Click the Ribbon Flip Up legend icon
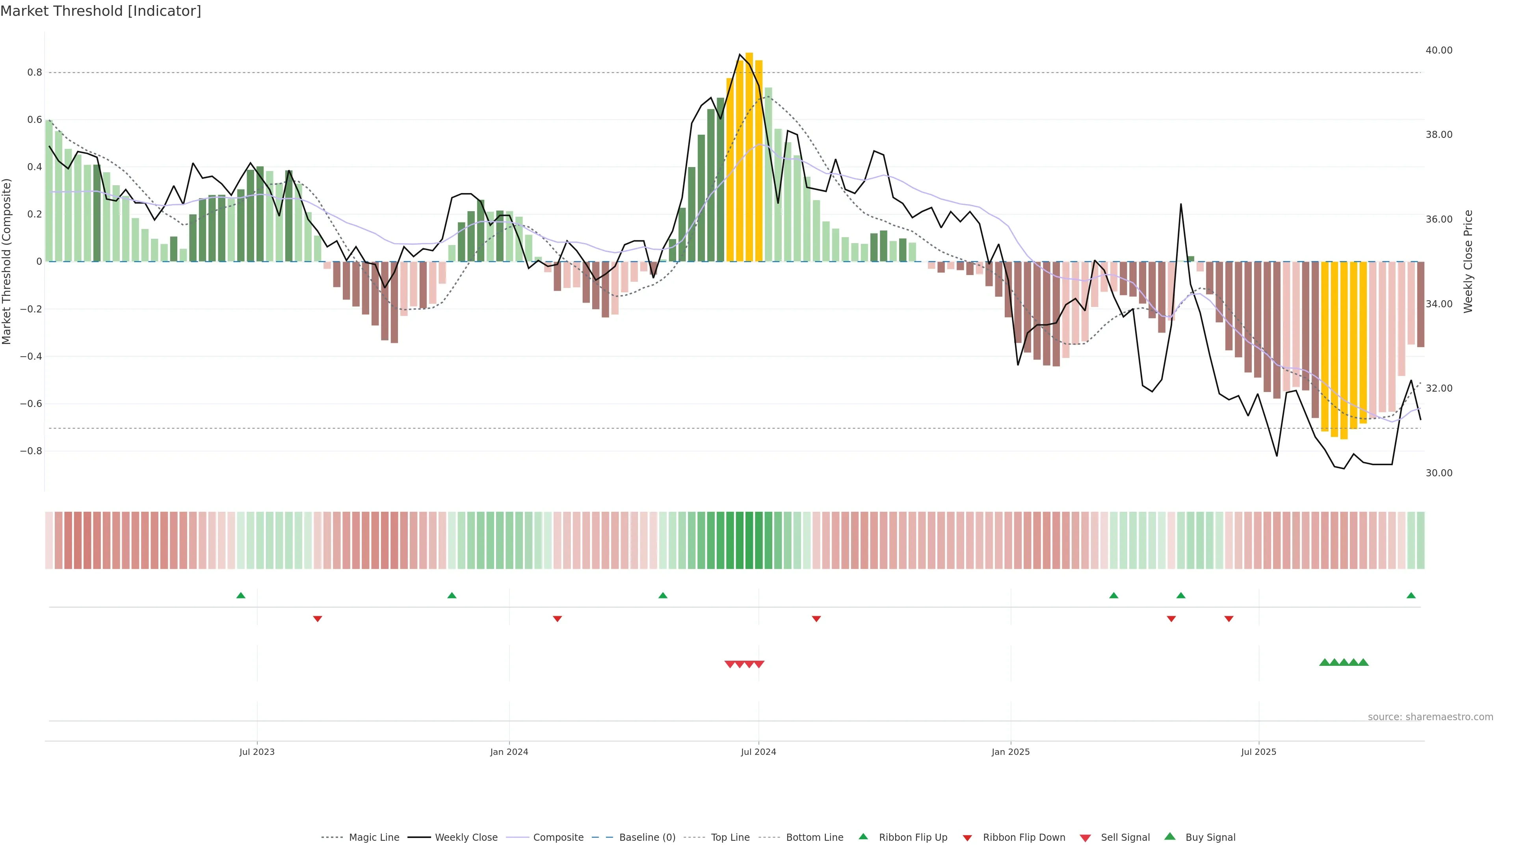Image resolution: width=1513 pixels, height=851 pixels. 863,836
